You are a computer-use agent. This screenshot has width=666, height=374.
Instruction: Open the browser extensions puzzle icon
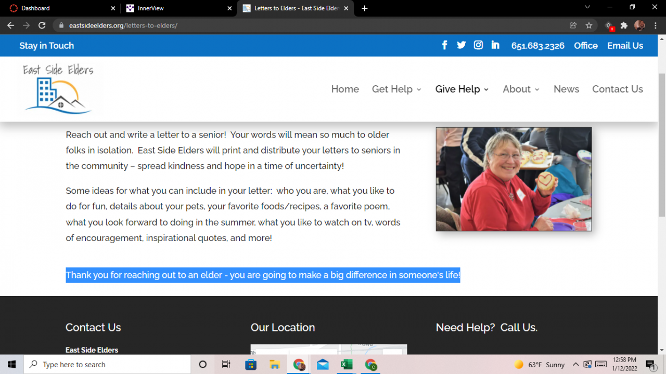click(624, 25)
